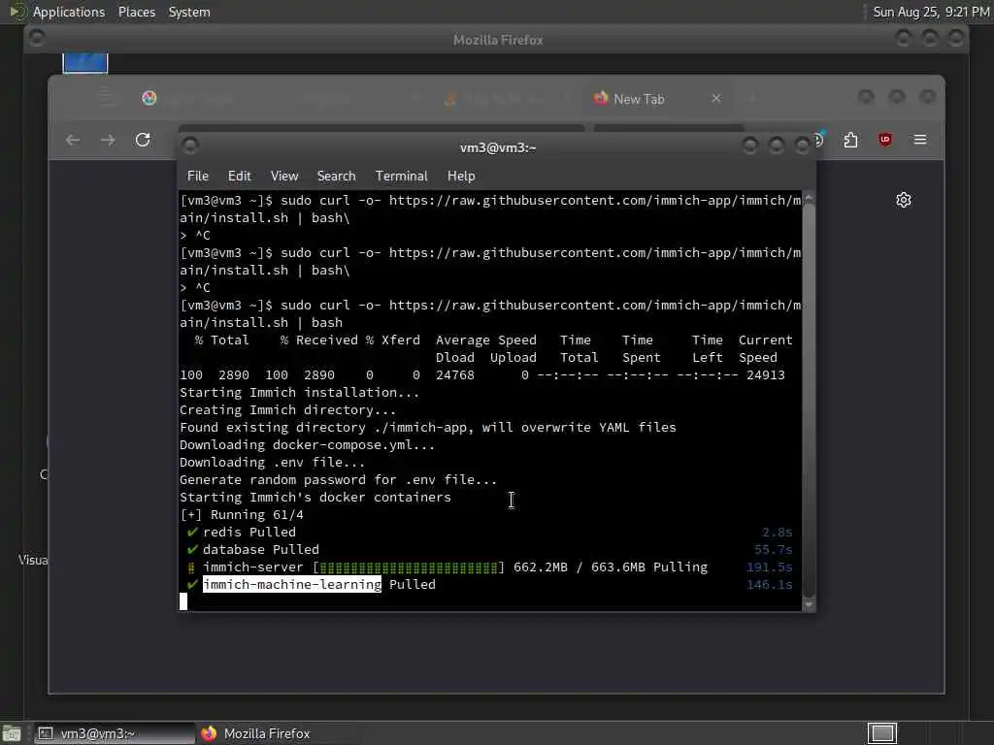Open the terminal View menu

[284, 177]
